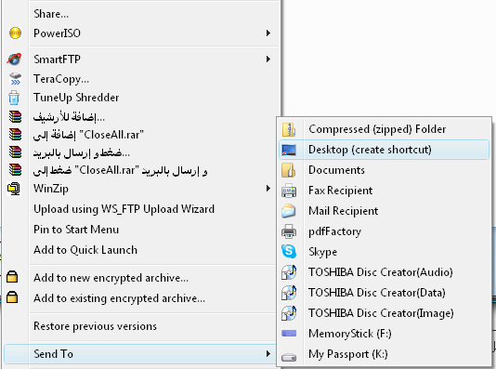Click the Mail Recipient envelope icon
The width and height of the screenshot is (496, 369).
coord(289,211)
